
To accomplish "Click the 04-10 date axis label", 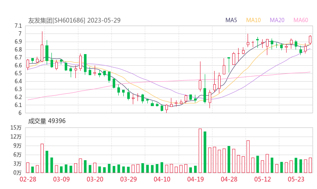I will tap(162, 179).
